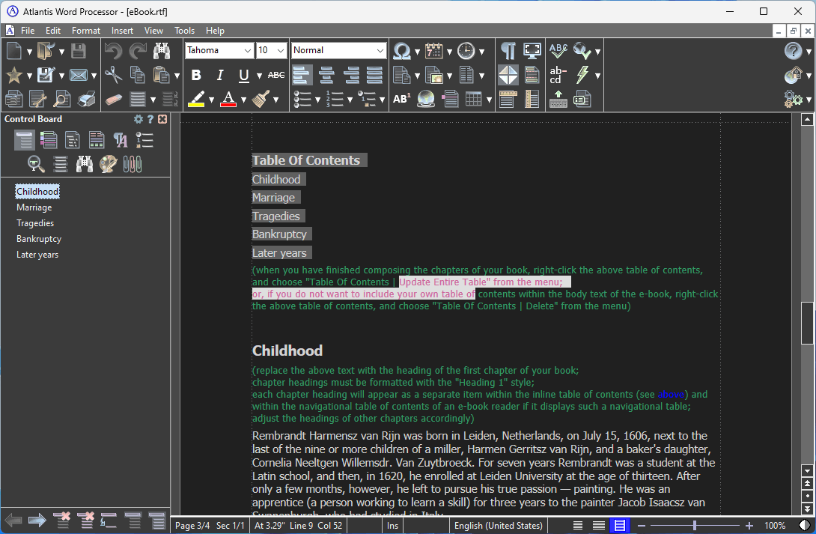Click the Page 3/4 status bar field
Screen dimensions: 816x534
pos(192,526)
